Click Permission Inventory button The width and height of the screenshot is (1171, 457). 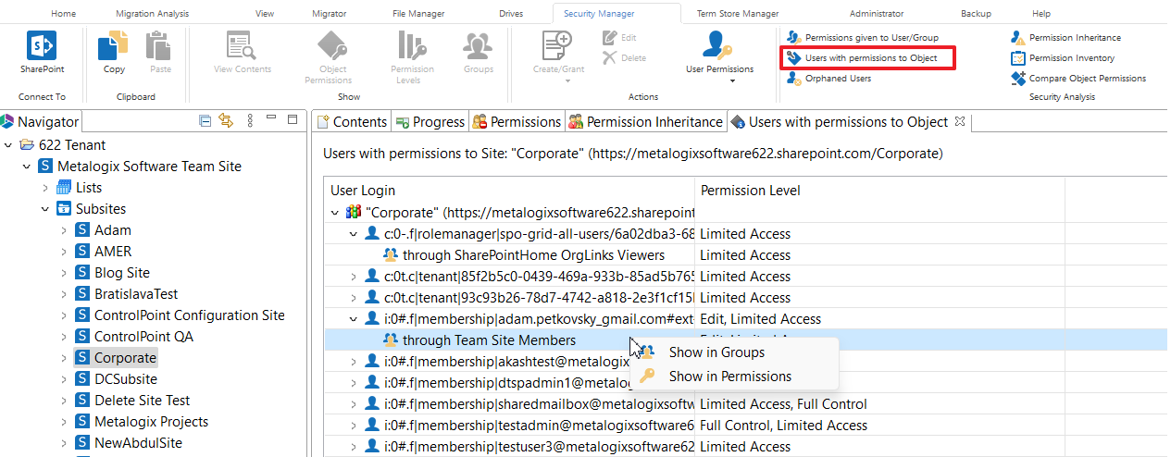1064,58
